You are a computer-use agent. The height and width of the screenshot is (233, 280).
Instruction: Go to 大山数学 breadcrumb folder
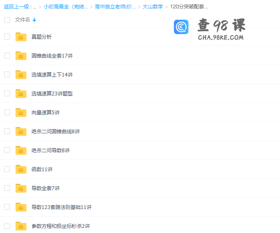click(152, 7)
